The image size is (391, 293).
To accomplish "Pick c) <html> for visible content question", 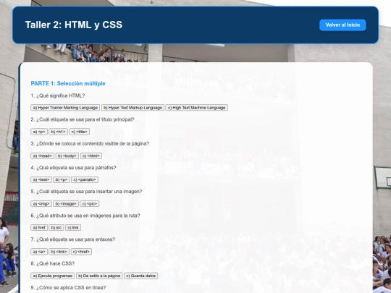I will pyautogui.click(x=91, y=156).
